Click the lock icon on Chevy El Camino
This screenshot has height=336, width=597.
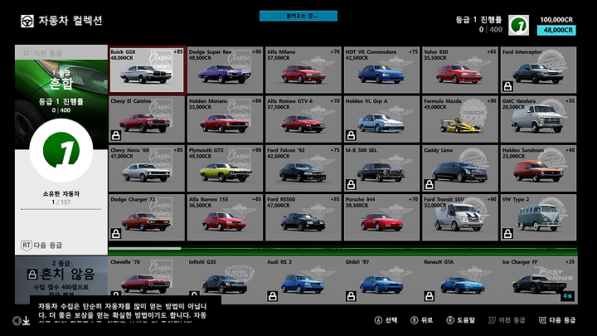coord(116,135)
